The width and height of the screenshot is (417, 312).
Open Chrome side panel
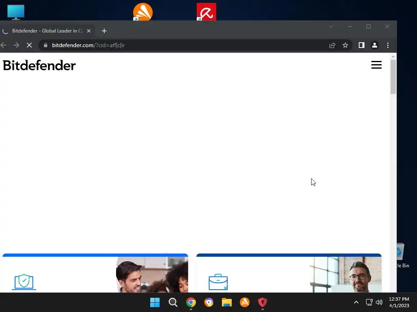[362, 45]
